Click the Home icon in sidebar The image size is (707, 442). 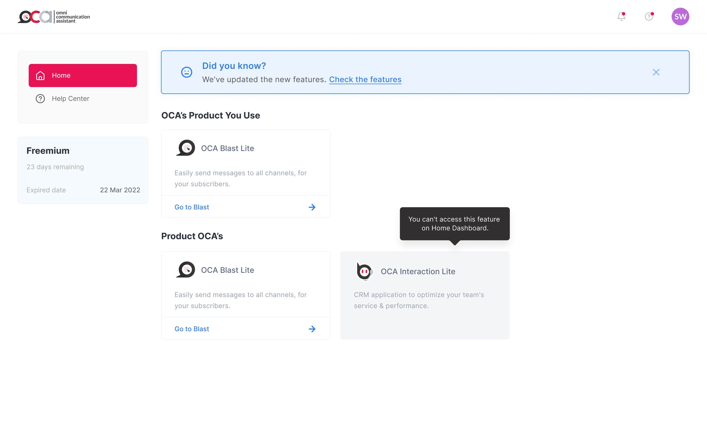[x=41, y=76]
